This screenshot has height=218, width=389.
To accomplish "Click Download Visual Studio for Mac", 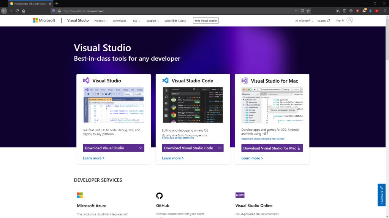I will pyautogui.click(x=272, y=148).
